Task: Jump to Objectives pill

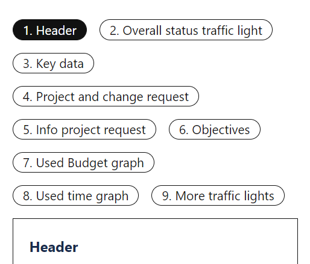Action: click(215, 129)
